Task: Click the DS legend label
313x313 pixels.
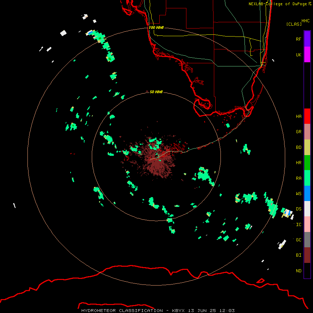Action: tap(298, 209)
